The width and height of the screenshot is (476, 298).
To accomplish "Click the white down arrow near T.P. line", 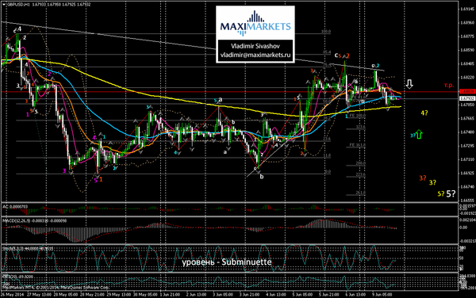I will tap(409, 84).
